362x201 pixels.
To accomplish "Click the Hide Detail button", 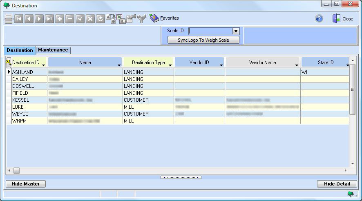I will (337, 184).
